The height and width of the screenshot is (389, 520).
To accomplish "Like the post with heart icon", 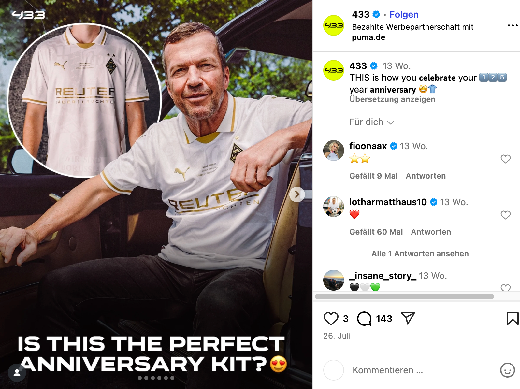I will coord(331,319).
